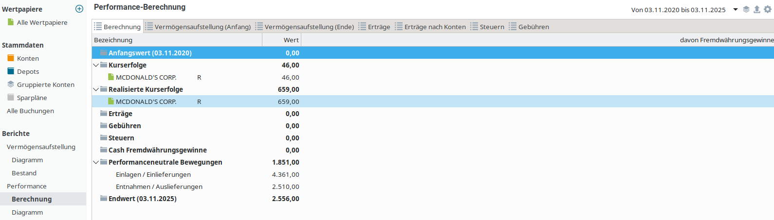Screen dimensions: 774x220
Task: Collapse Performanceneutrale Bewegungen section
Action: (x=96, y=162)
